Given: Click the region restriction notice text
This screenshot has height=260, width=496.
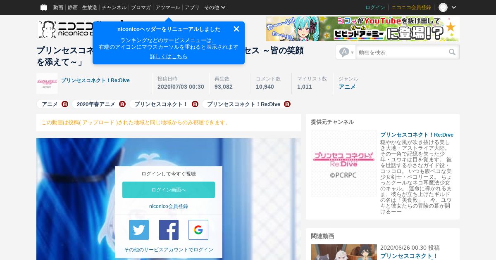Looking at the screenshot, I should [135, 123].
